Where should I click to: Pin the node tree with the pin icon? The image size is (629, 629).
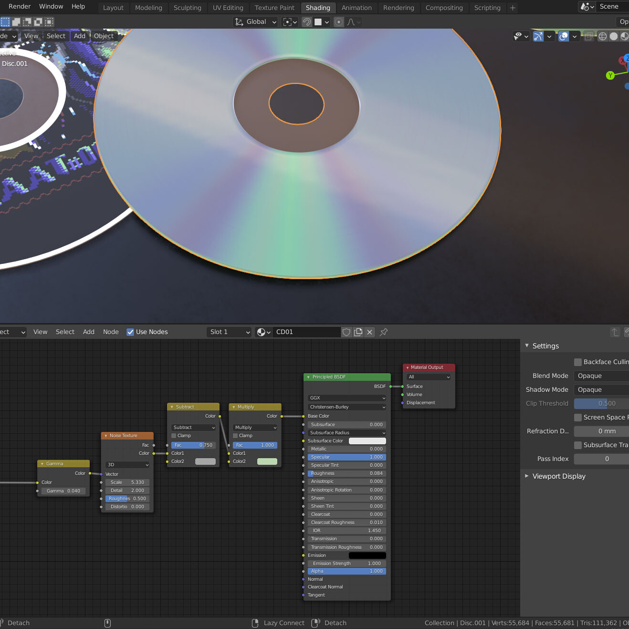[384, 332]
